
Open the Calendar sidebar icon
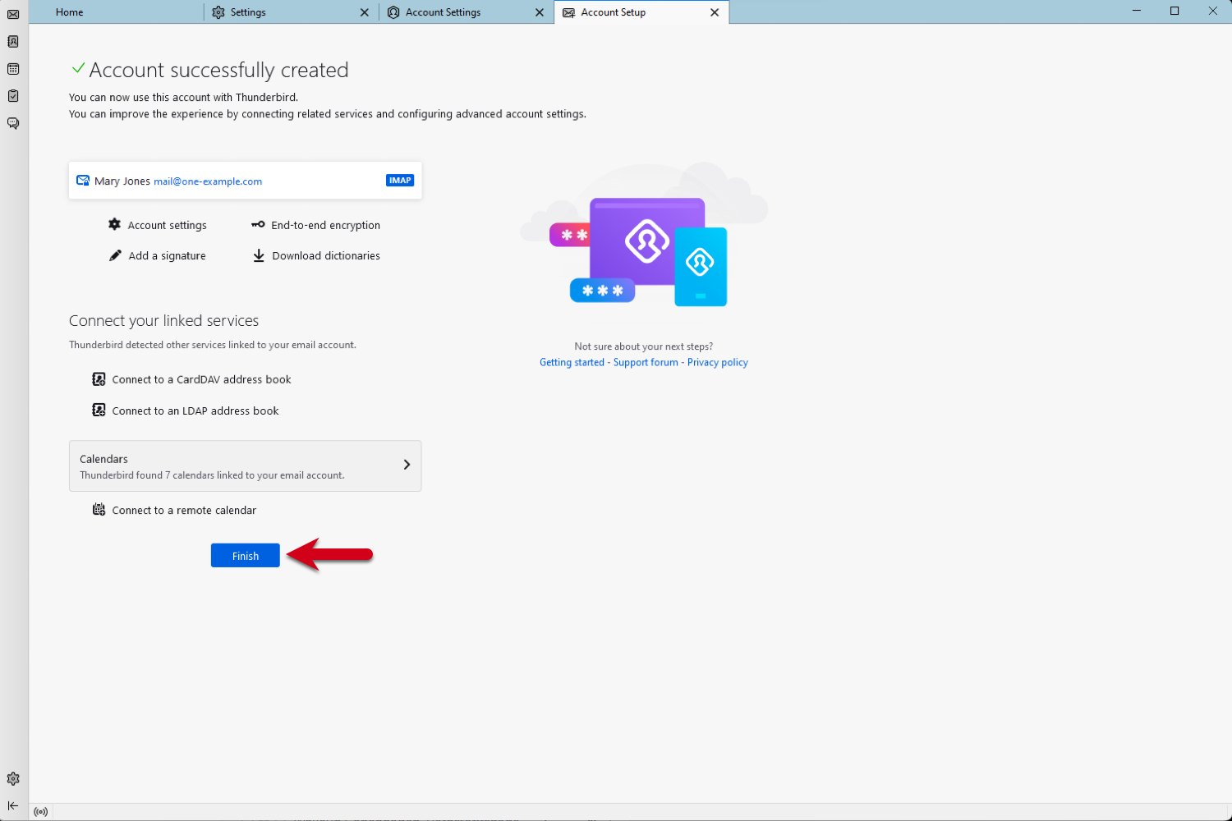coord(13,69)
